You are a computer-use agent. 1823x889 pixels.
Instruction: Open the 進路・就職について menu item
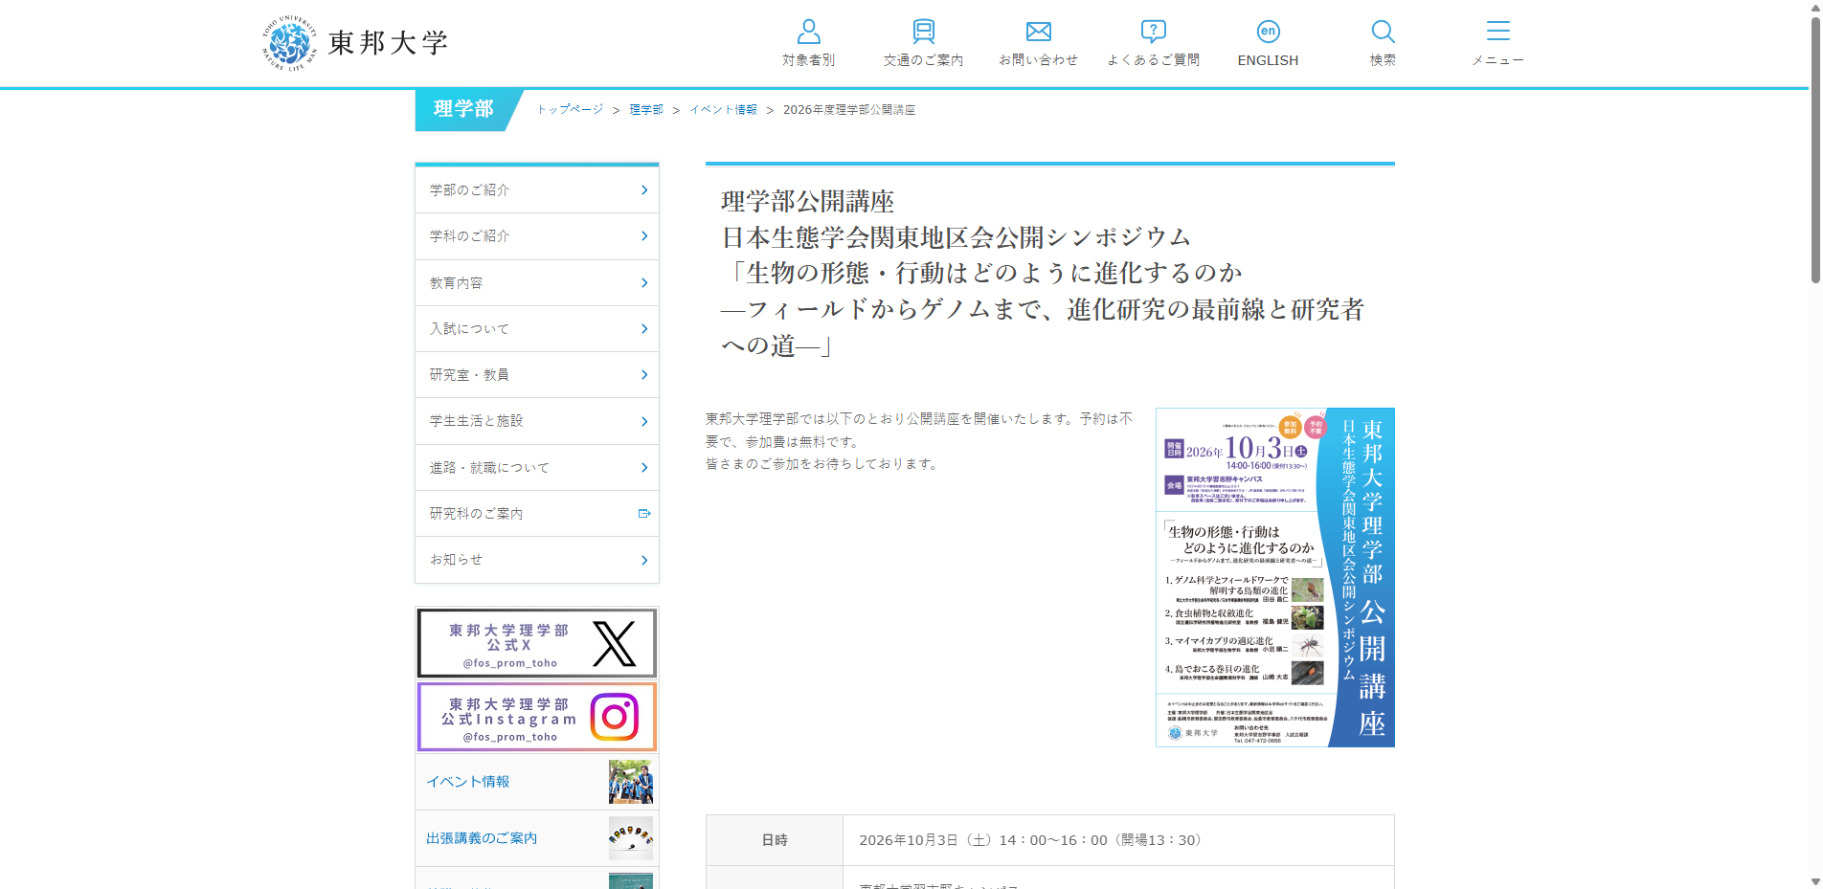[x=537, y=468]
